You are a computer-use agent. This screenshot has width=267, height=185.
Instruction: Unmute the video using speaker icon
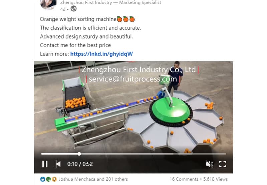click(209, 164)
